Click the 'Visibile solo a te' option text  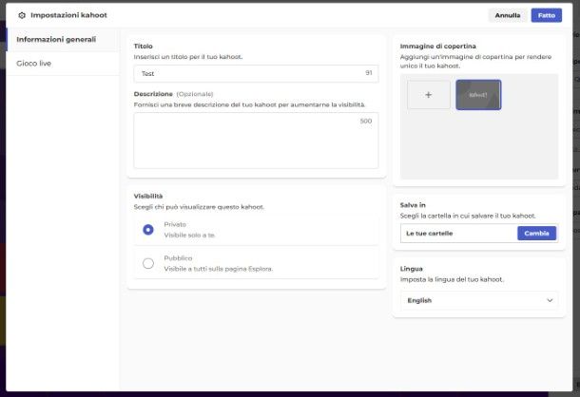coord(189,235)
